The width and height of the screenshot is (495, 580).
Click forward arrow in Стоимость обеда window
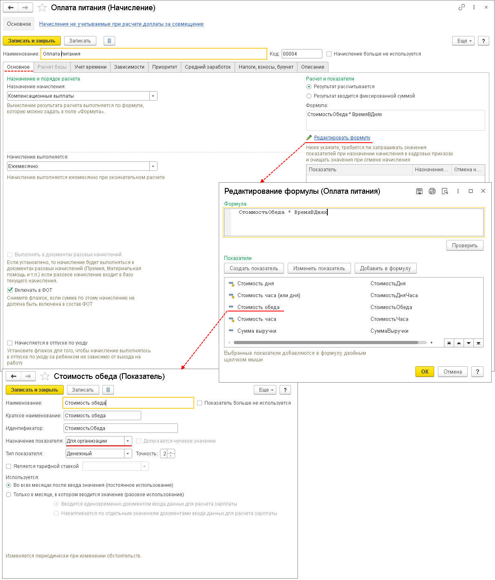click(28, 376)
